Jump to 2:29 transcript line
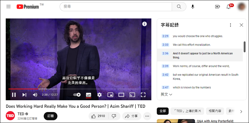249x123 pixels. (200, 36)
